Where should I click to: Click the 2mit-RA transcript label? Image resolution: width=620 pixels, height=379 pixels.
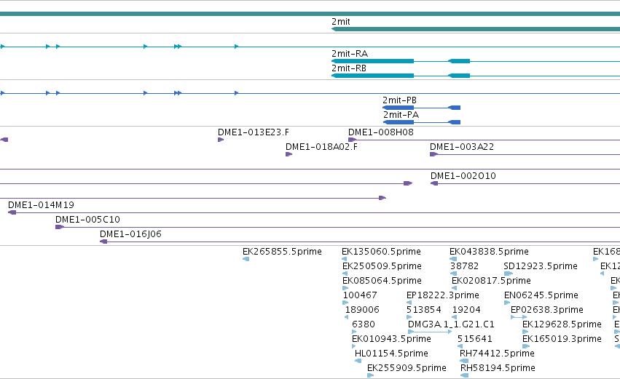[350, 54]
